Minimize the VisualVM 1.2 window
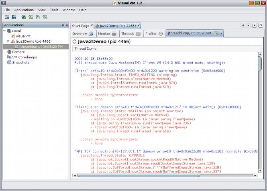Screen dimensions: 267x191 pos(251,3)
